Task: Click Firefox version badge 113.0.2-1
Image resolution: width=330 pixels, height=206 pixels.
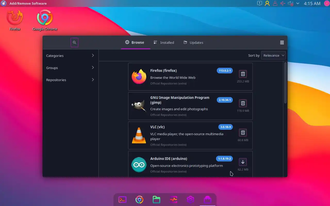Action: coord(225,71)
